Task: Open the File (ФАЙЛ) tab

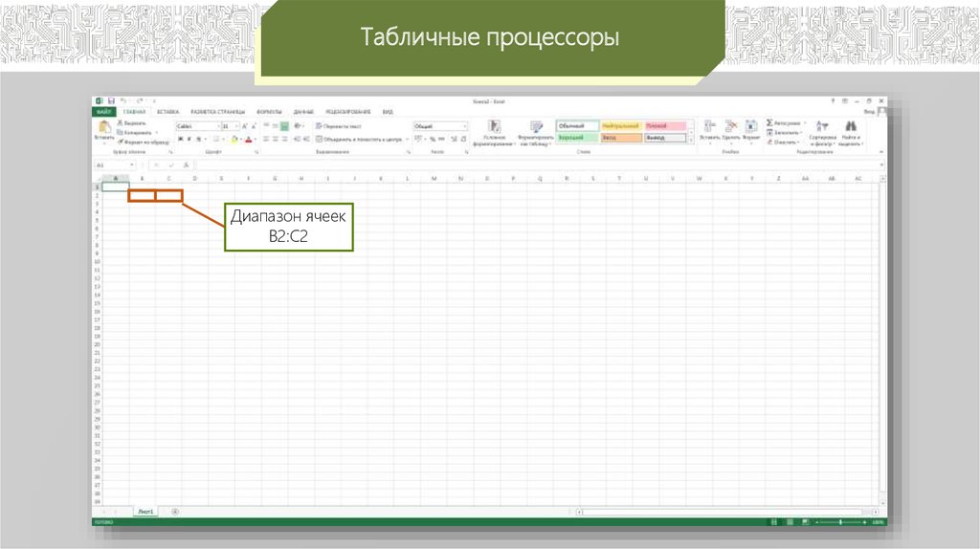Action: coord(103,112)
